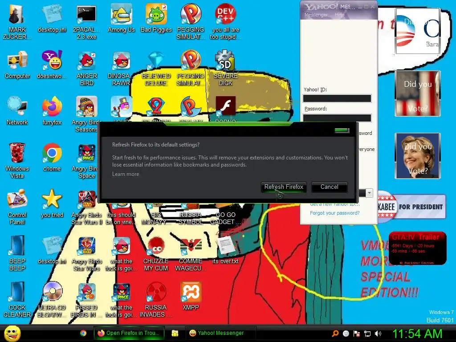Viewport: 456px width, 342px height.
Task: Open the COMMIE WAGECU... desktop icon
Action: (191, 253)
